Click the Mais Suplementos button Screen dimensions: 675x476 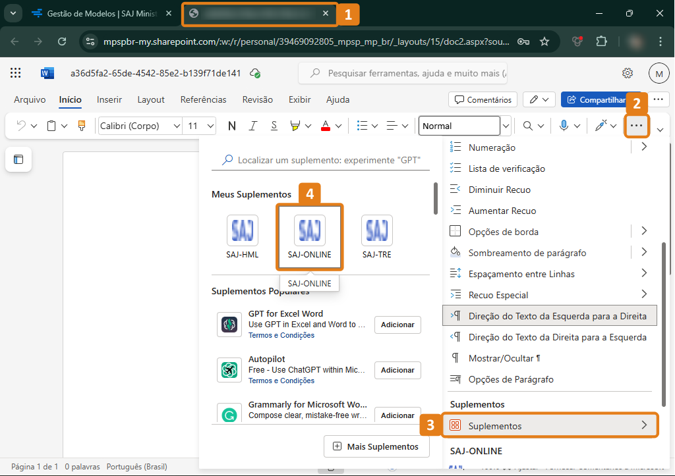(376, 446)
